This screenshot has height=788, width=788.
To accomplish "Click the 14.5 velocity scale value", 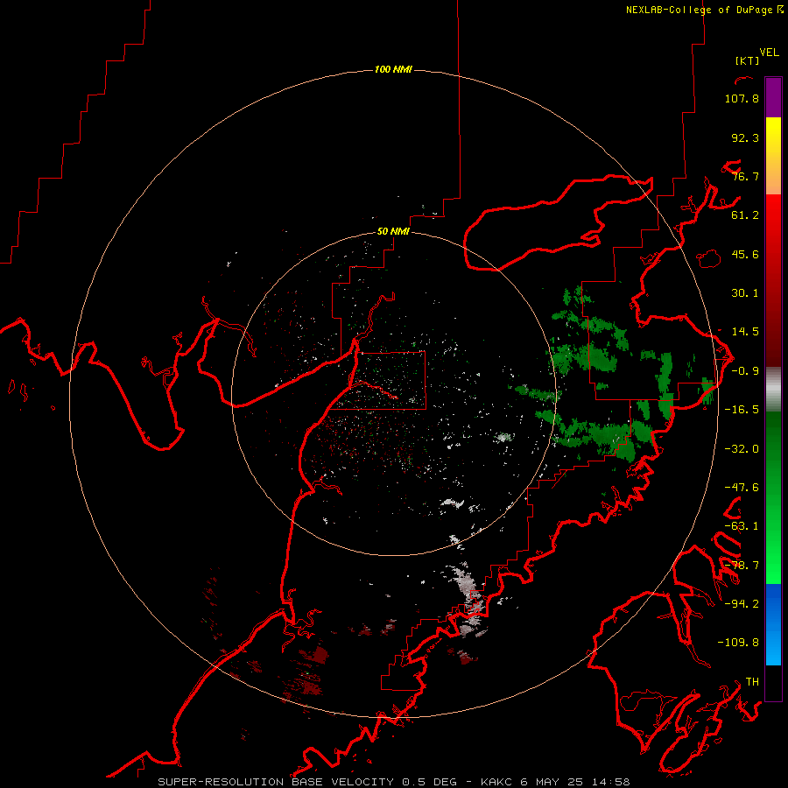I will (x=745, y=332).
